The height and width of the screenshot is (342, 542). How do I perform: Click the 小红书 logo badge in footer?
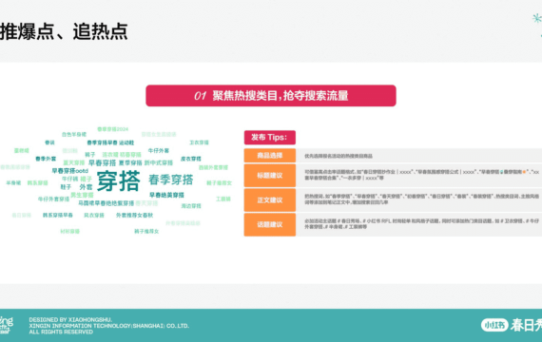click(494, 325)
